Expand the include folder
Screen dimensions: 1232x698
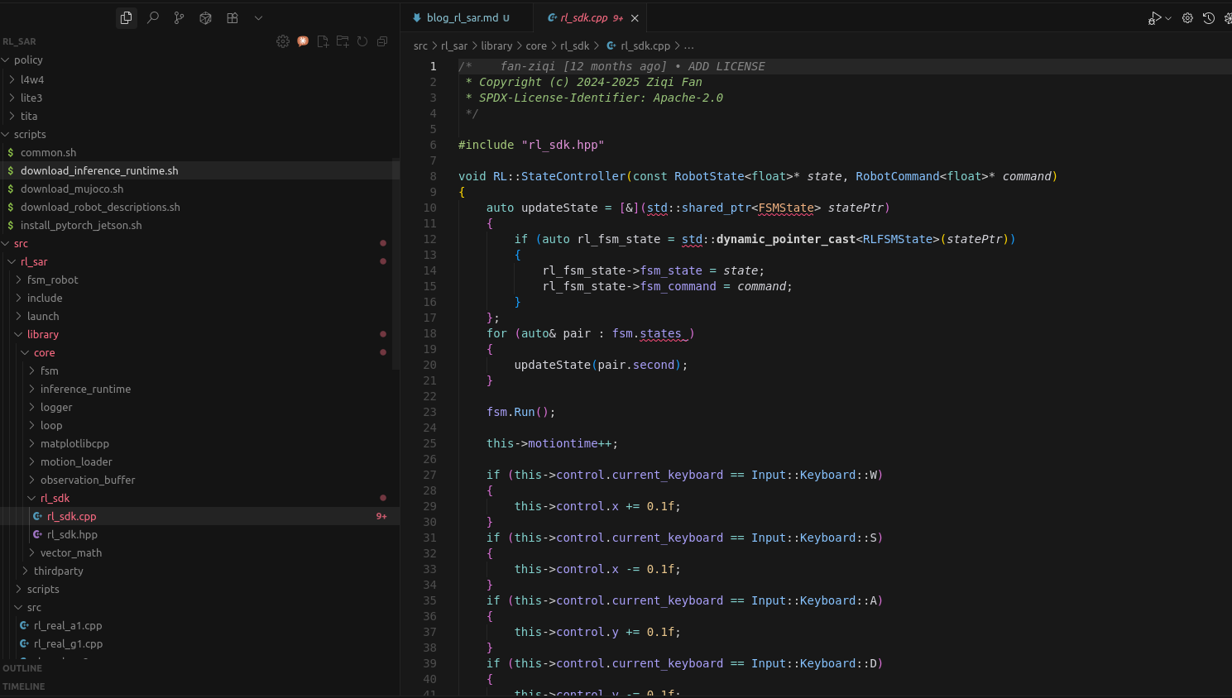199,298
